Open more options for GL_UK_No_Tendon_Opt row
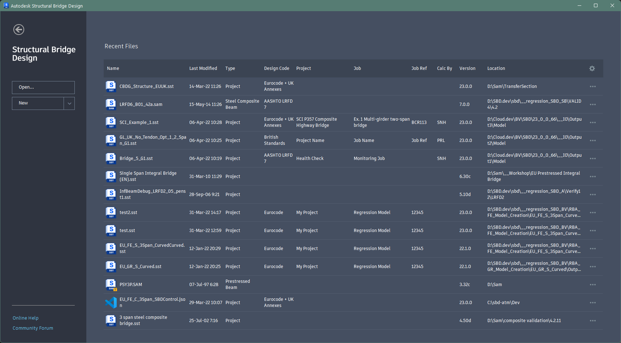Screen dimensions: 621x343 (593, 141)
